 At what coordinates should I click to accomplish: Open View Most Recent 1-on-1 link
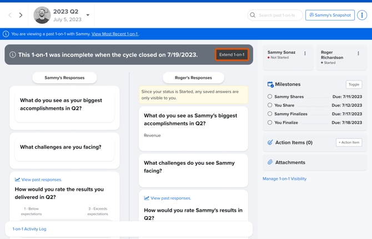tap(115, 34)
